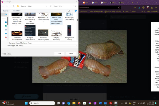Image resolution: width=159 pixels, height=106 pixels.
Task: Go forward in Save Image dialog
Action: coord(7,6)
